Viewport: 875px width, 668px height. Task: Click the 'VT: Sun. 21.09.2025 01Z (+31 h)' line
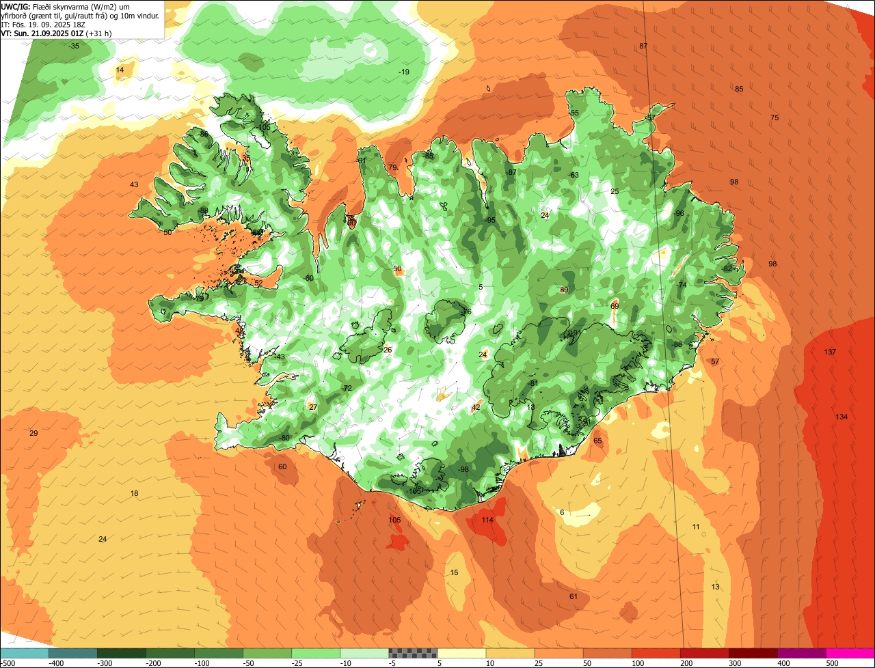57,33
